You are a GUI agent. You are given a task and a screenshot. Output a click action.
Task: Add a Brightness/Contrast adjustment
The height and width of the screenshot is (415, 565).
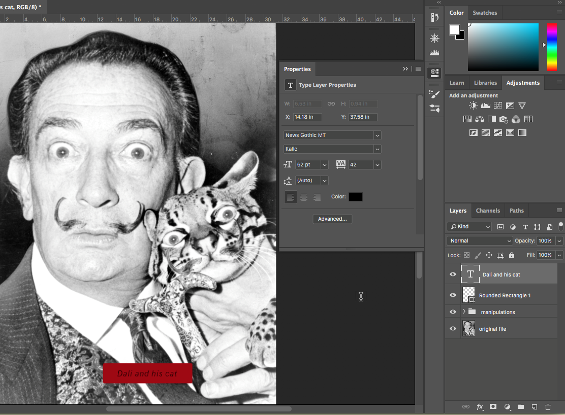click(x=473, y=106)
